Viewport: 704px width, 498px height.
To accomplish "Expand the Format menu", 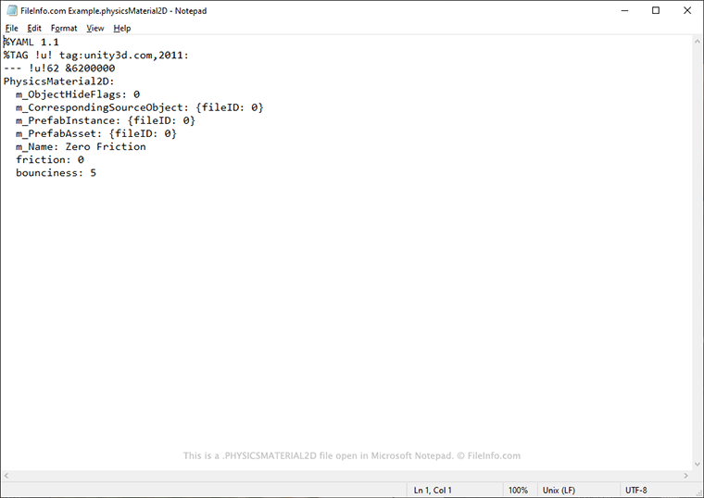I will pyautogui.click(x=64, y=29).
